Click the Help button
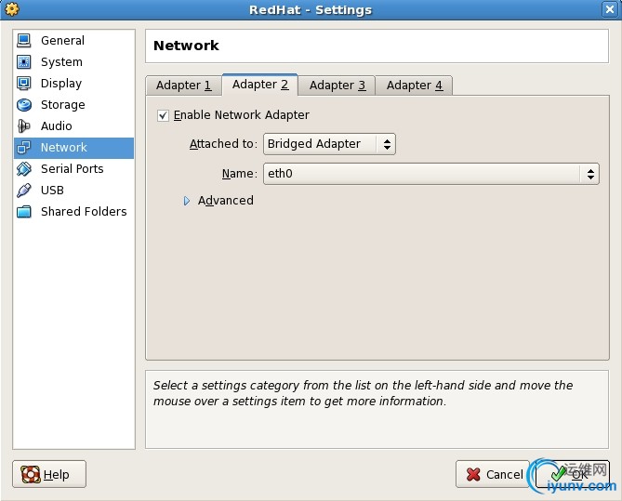The height and width of the screenshot is (501, 622). tap(49, 474)
